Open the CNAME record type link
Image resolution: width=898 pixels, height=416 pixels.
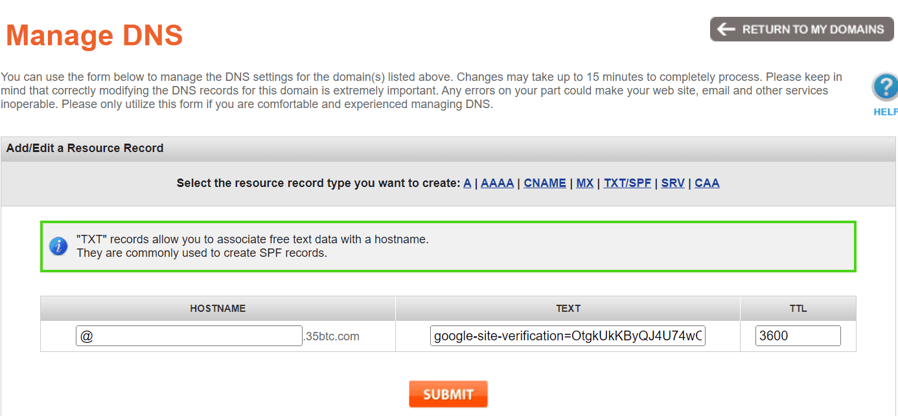click(545, 183)
